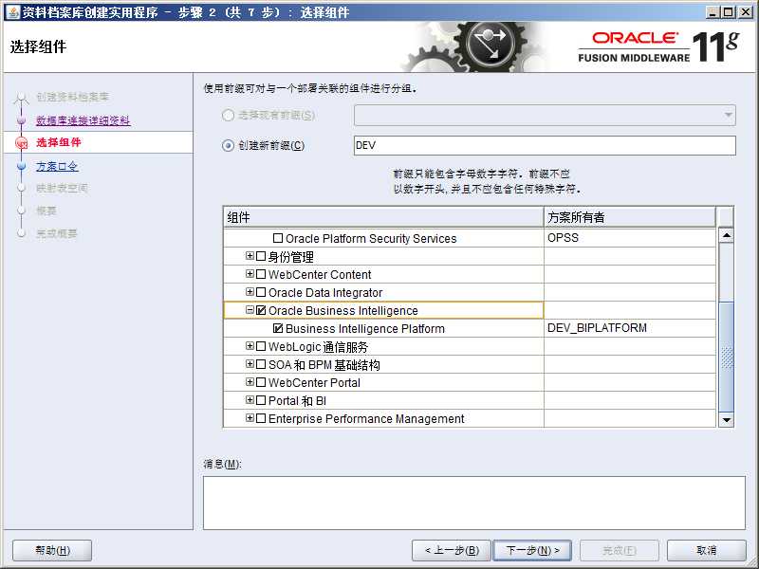The image size is (759, 569).
Task: Click the 帮助(H) button
Action: click(52, 550)
